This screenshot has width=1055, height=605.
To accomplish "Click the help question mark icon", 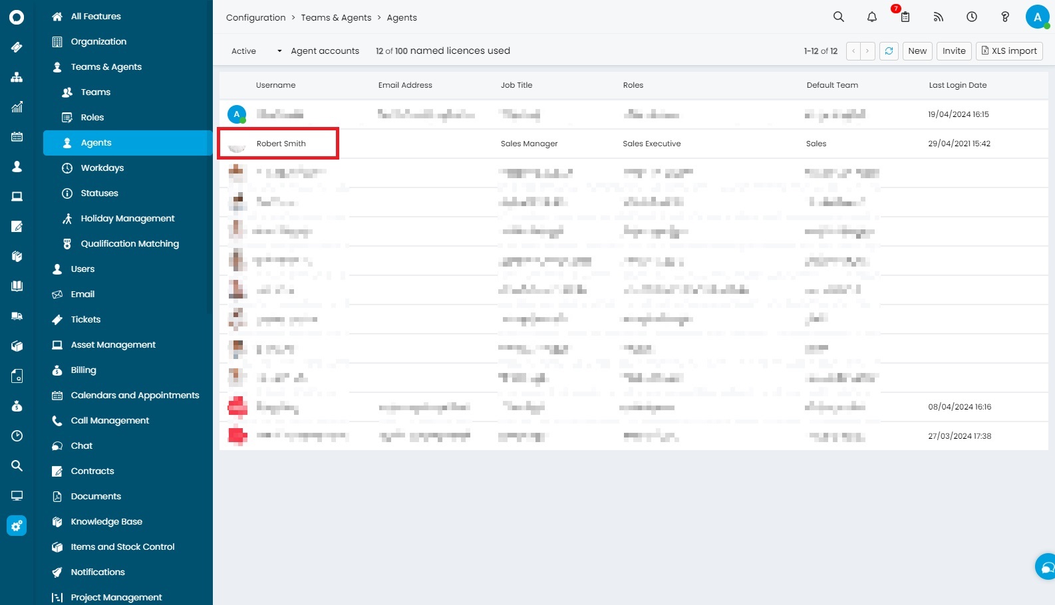I will coord(1004,17).
